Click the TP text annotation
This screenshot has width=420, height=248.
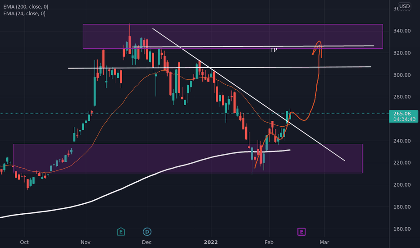(x=274, y=50)
